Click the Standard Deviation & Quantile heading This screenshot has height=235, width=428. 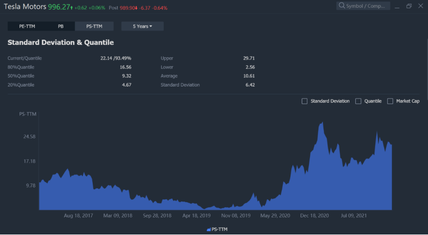(x=61, y=42)
